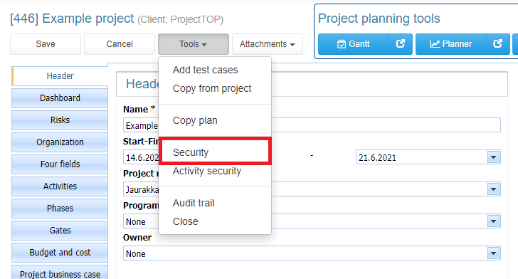The width and height of the screenshot is (518, 279).
Task: Expand the Program dropdown arrow
Action: coord(493,221)
